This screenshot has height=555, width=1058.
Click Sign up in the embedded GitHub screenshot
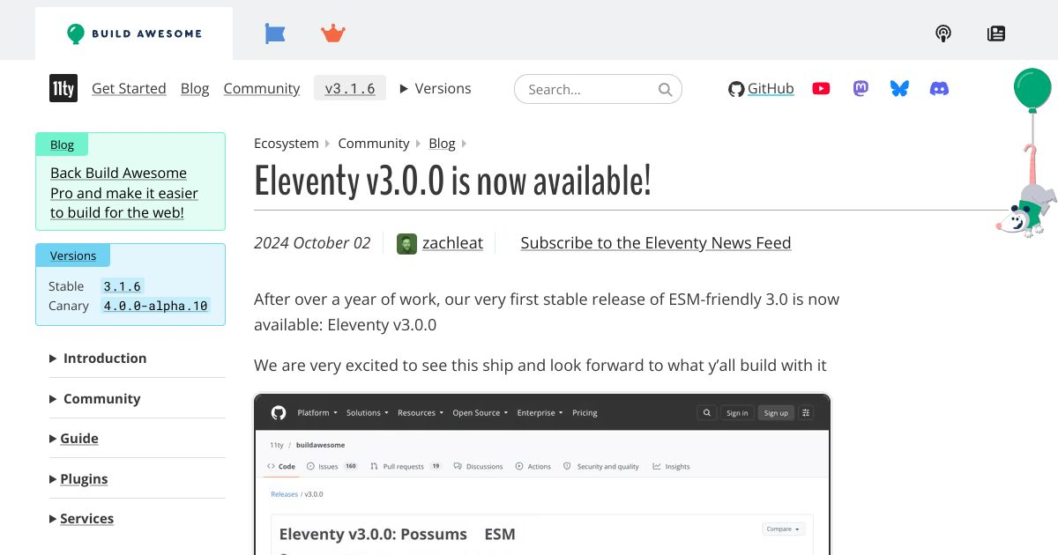click(776, 412)
